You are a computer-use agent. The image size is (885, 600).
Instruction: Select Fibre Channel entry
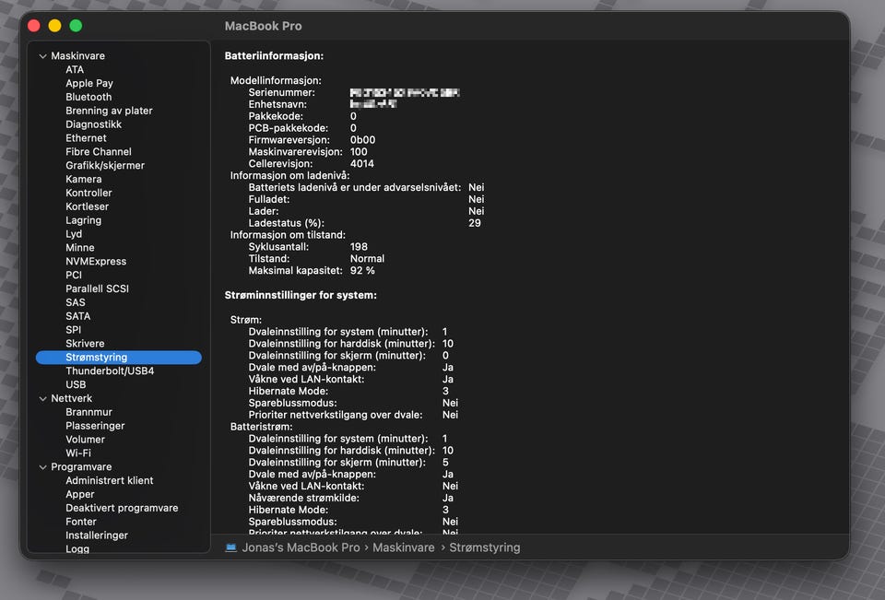point(99,152)
